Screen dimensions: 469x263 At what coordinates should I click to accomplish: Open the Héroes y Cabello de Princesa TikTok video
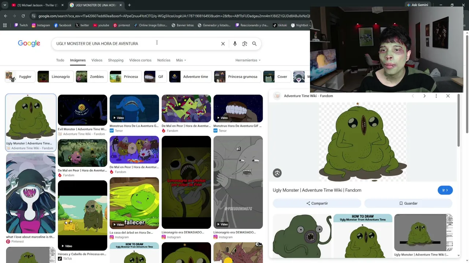pos(82,216)
